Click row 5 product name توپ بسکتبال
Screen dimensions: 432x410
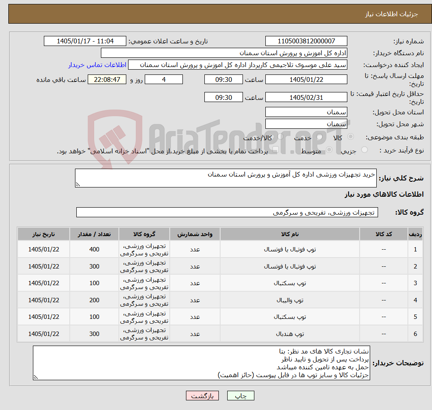pyautogui.click(x=290, y=317)
